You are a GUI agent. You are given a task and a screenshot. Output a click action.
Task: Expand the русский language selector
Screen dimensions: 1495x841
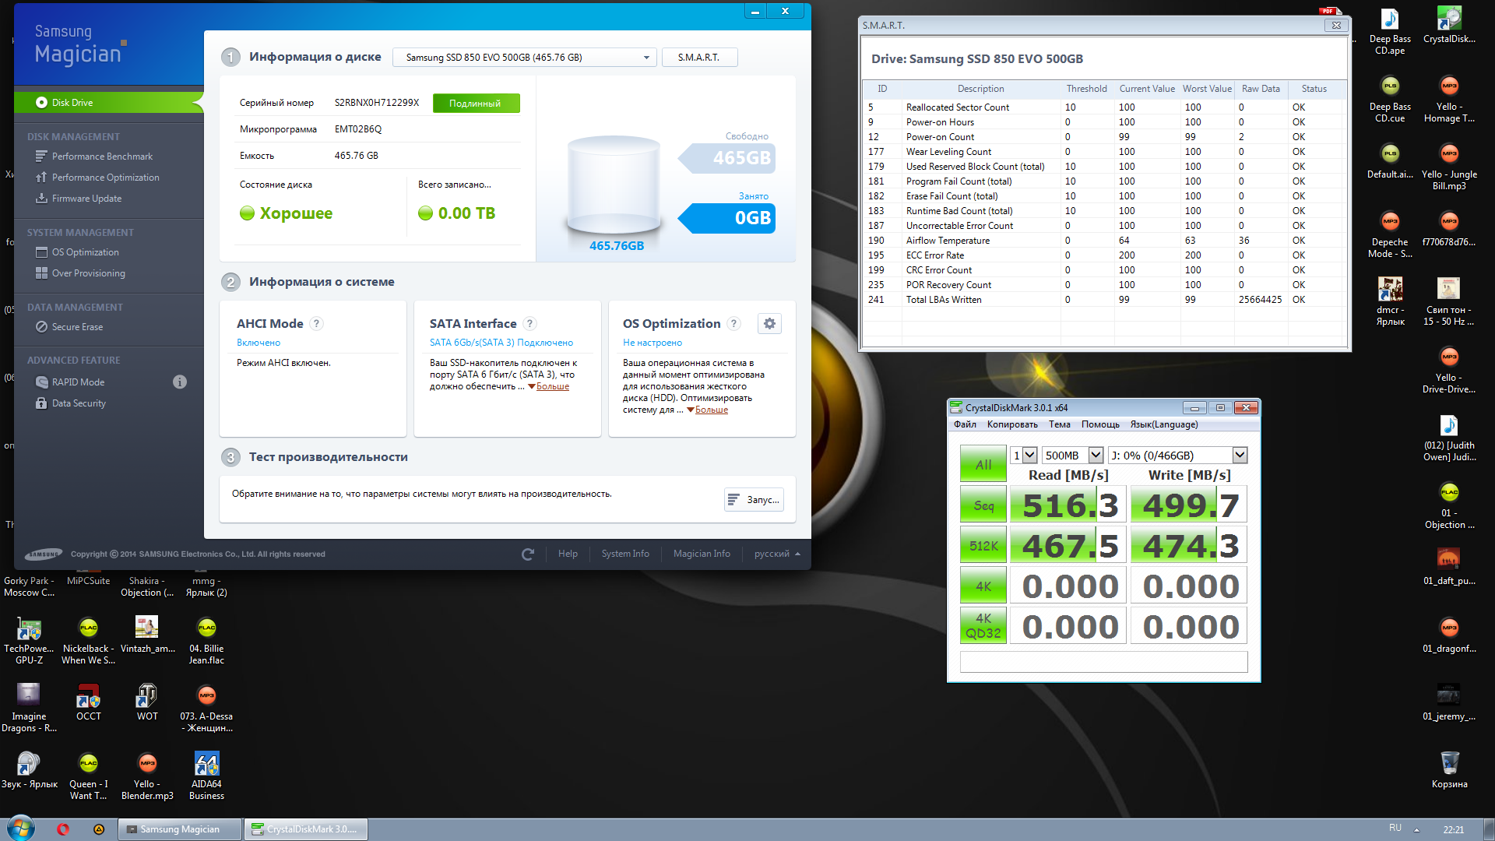click(777, 554)
